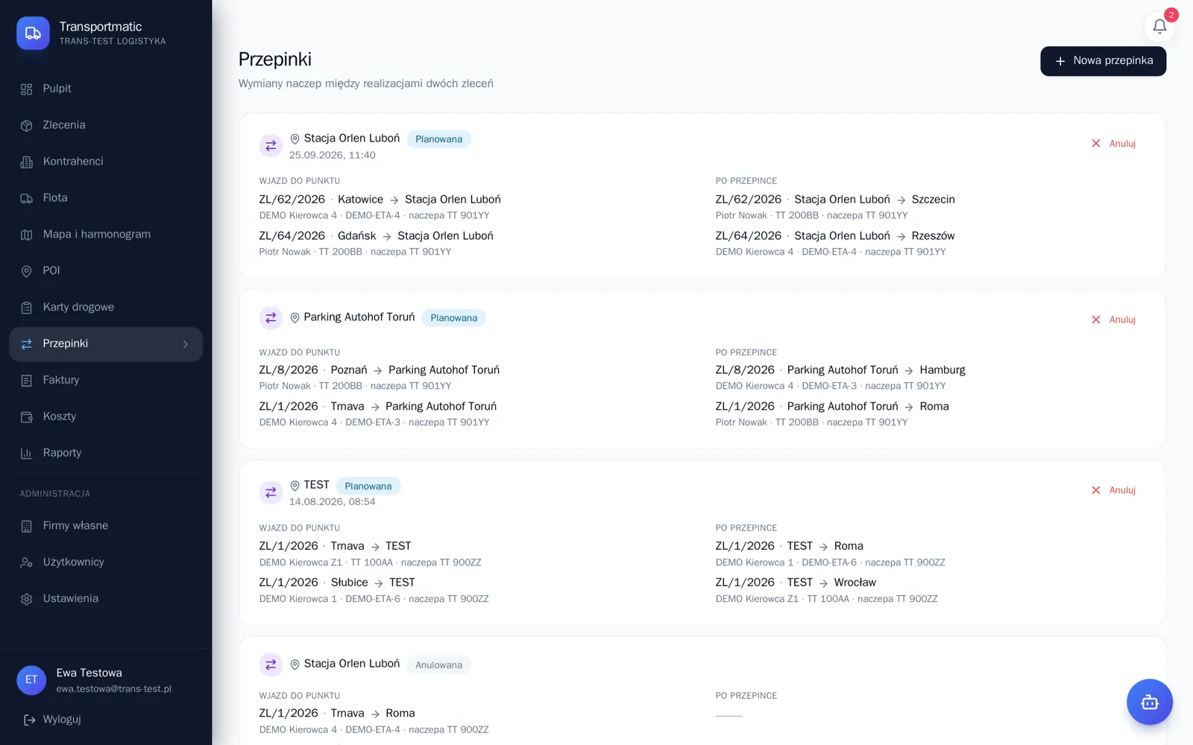
Task: Click the Anulowana status badge
Action: click(x=438, y=665)
